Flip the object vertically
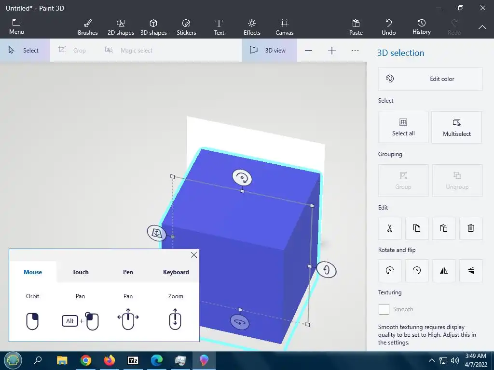Viewport: 494px width, 370px height. (x=471, y=271)
